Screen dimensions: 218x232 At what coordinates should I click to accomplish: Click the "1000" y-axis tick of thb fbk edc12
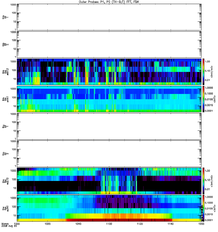(x=13, y=61)
